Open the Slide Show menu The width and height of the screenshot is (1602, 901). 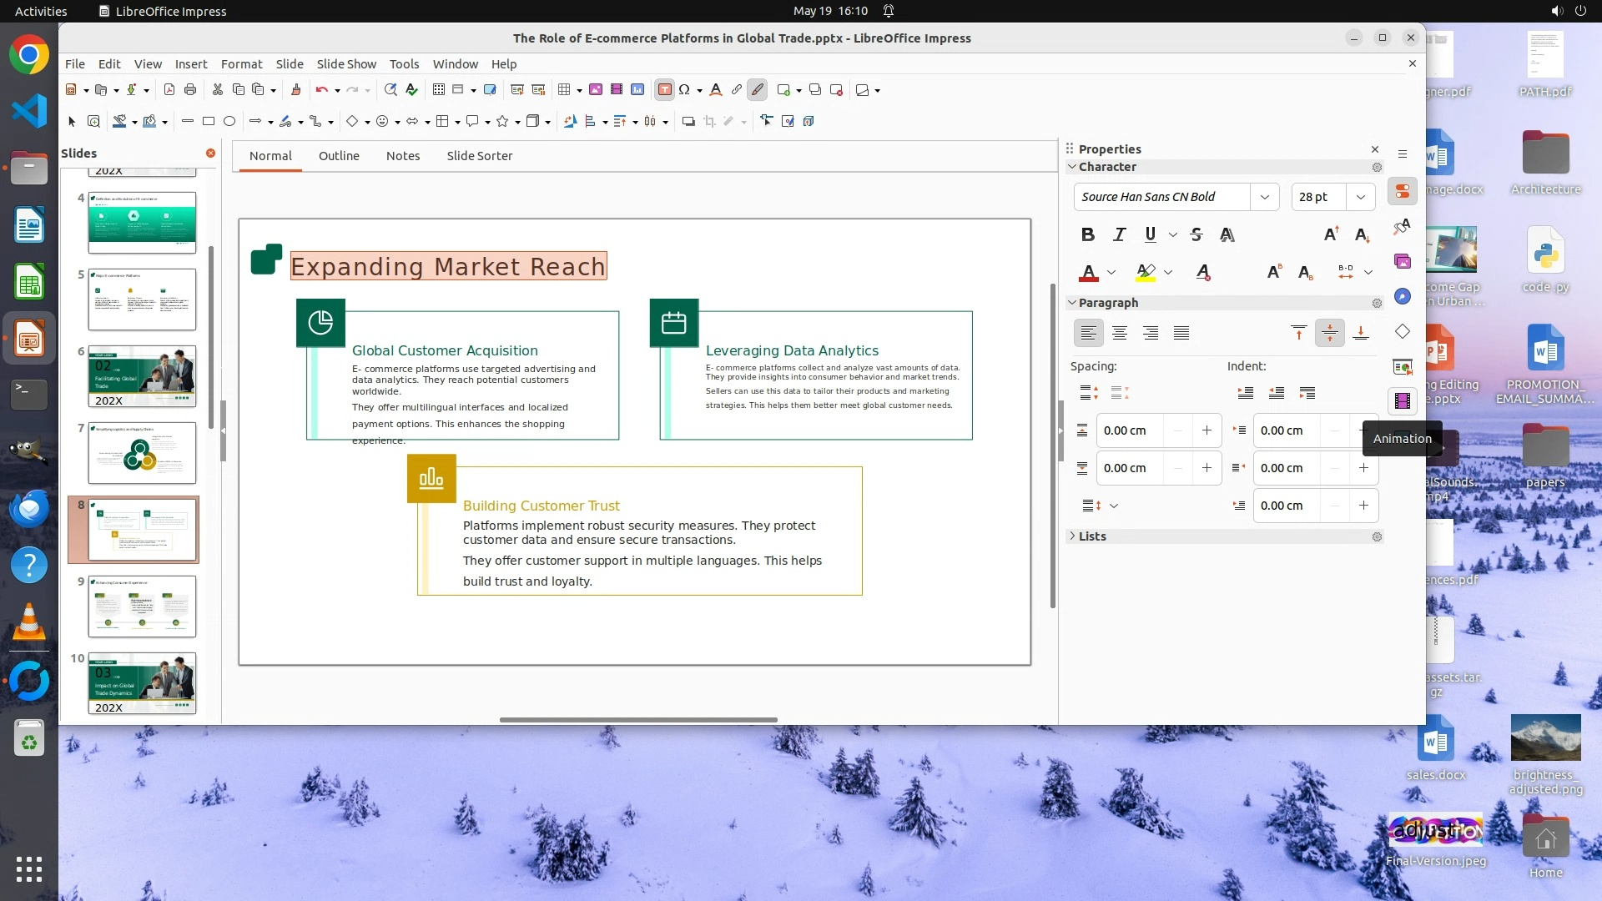click(345, 64)
